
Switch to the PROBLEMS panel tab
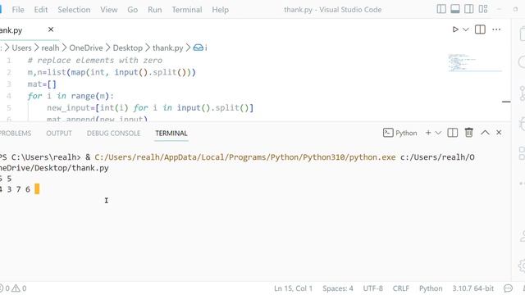click(15, 133)
